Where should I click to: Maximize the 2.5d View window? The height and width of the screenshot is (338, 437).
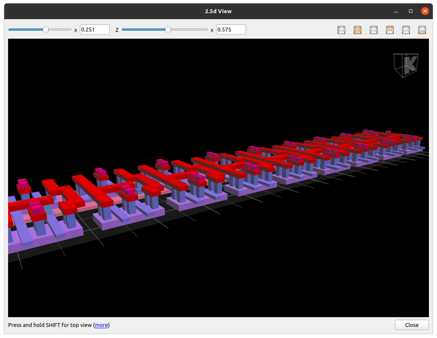point(411,11)
